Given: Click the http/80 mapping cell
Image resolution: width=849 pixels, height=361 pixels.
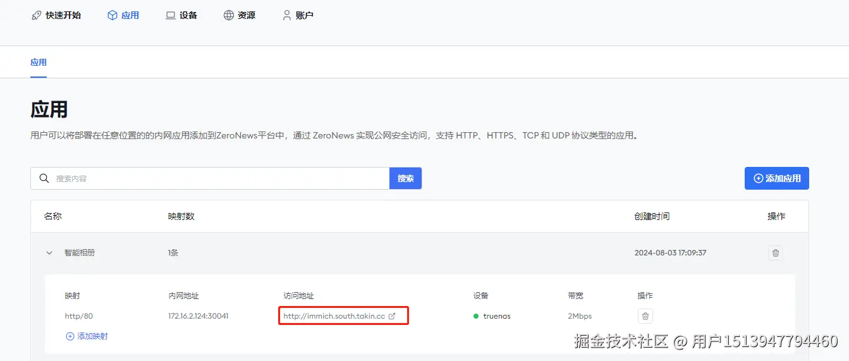Looking at the screenshot, I should [79, 316].
